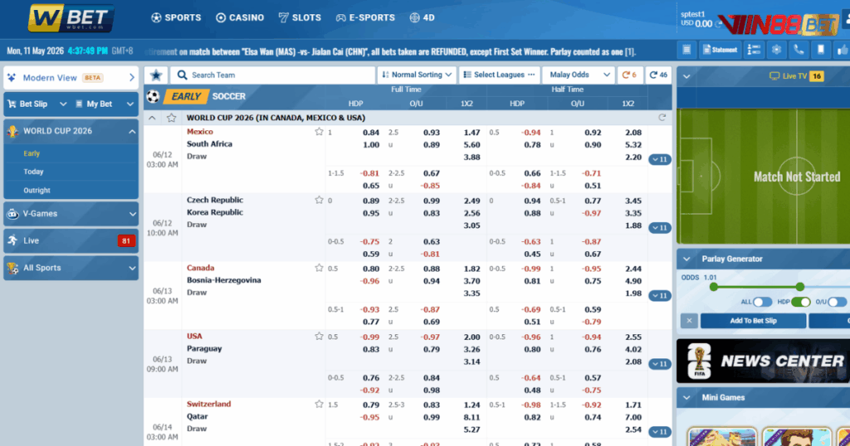Open the SLOTS menu
This screenshot has height=446, width=850.
coord(300,18)
